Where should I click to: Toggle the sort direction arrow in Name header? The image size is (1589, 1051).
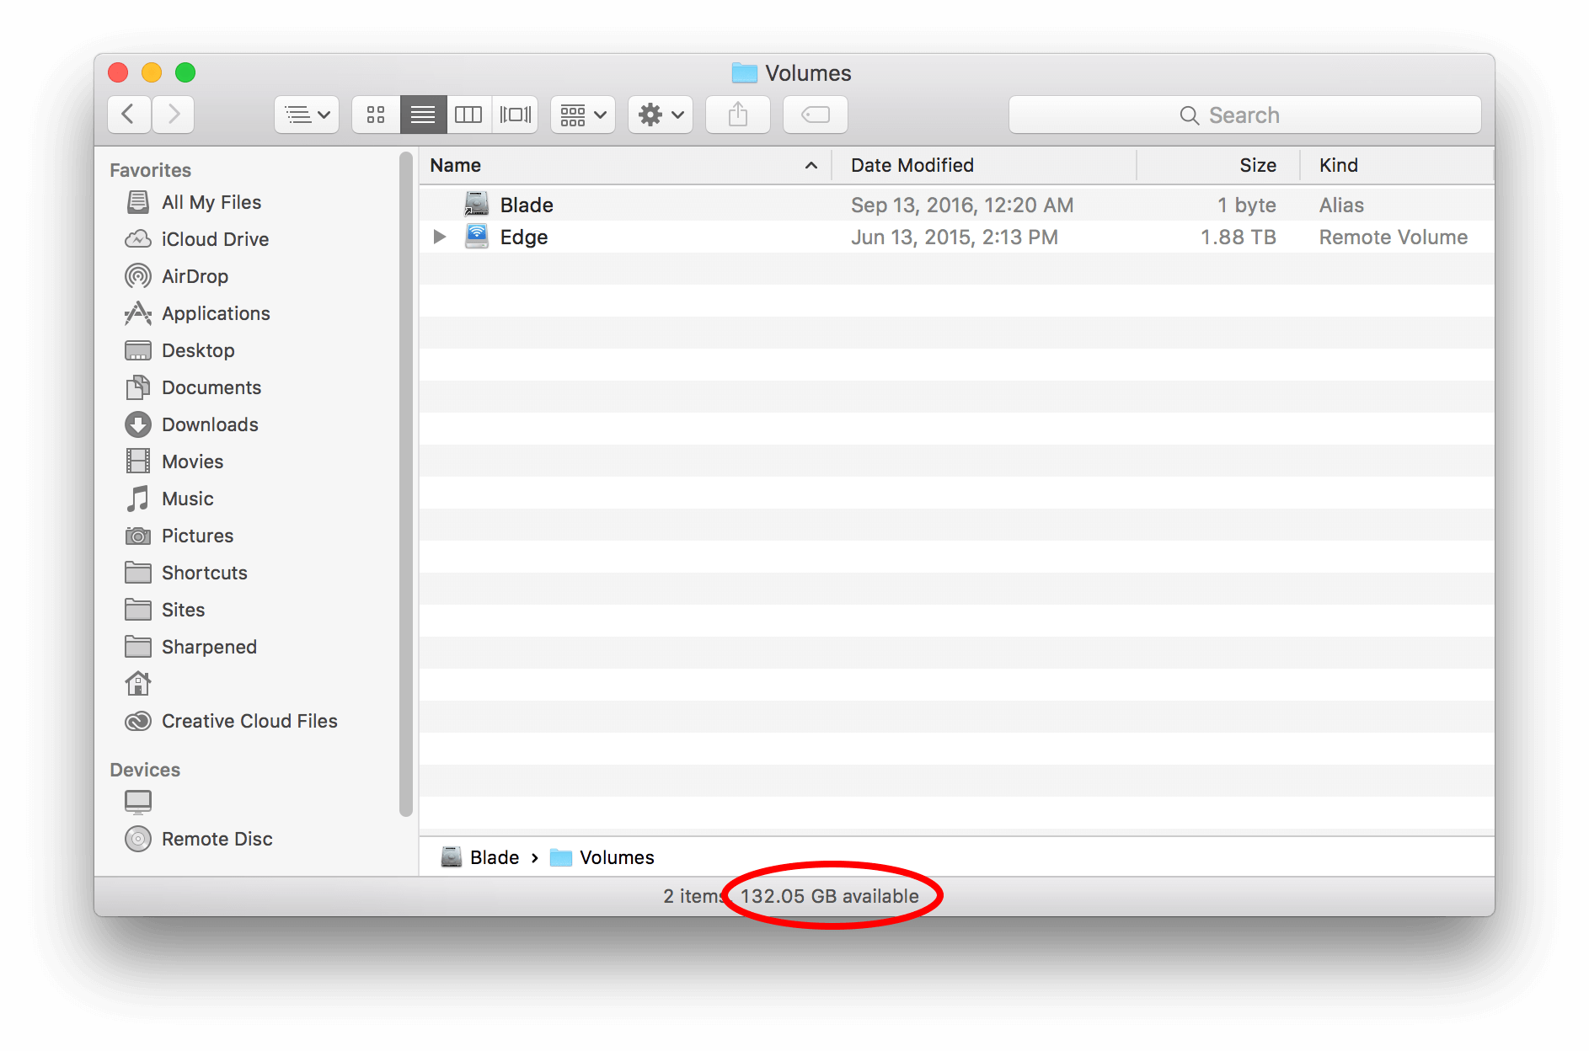[811, 165]
